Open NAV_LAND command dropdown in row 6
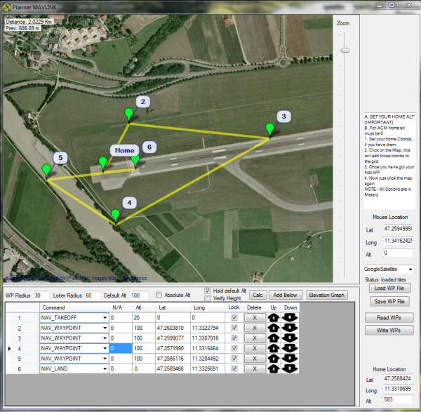This screenshot has width=421, height=412. (105, 368)
